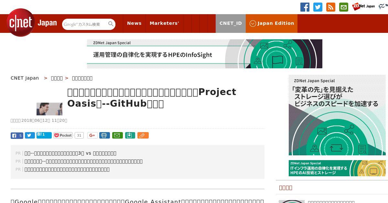The width and height of the screenshot is (388, 203).
Task: Submit search with the magnifier icon
Action: pyautogui.click(x=111, y=24)
